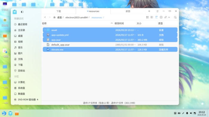This screenshot has width=209, height=117.
Task: Click the 1980/01/01 date cell
Action: click(125, 45)
